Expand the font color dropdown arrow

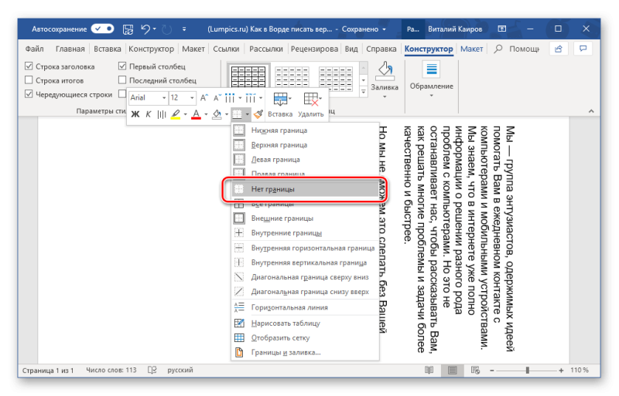[x=206, y=114]
